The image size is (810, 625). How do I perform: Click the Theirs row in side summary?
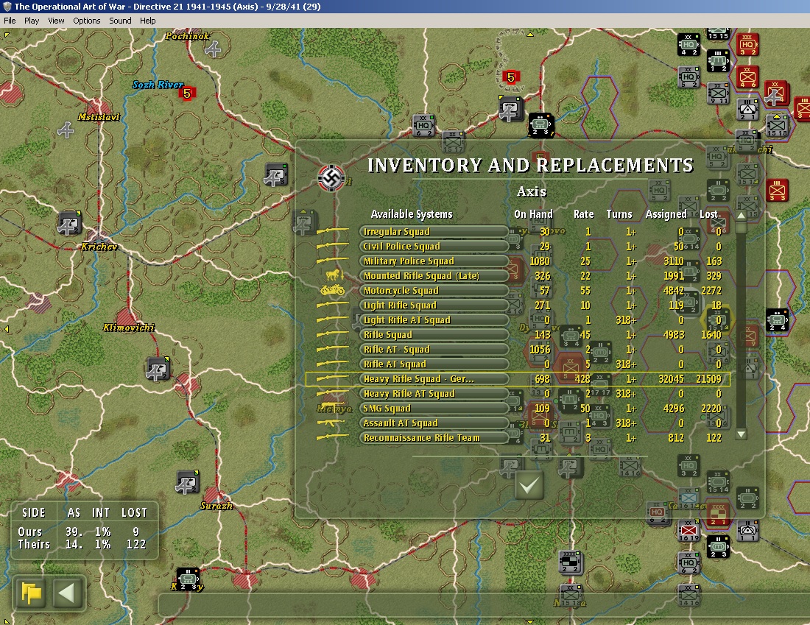tap(82, 544)
